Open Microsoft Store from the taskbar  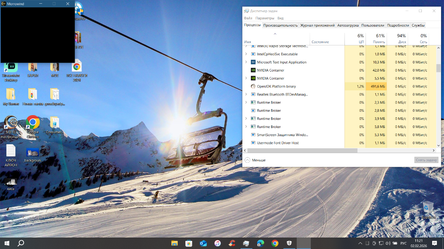189,243
